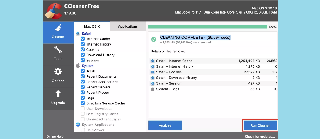Switch to the Mac OS X tab
Viewport: 320px width, 139px height.
pyautogui.click(x=92, y=26)
